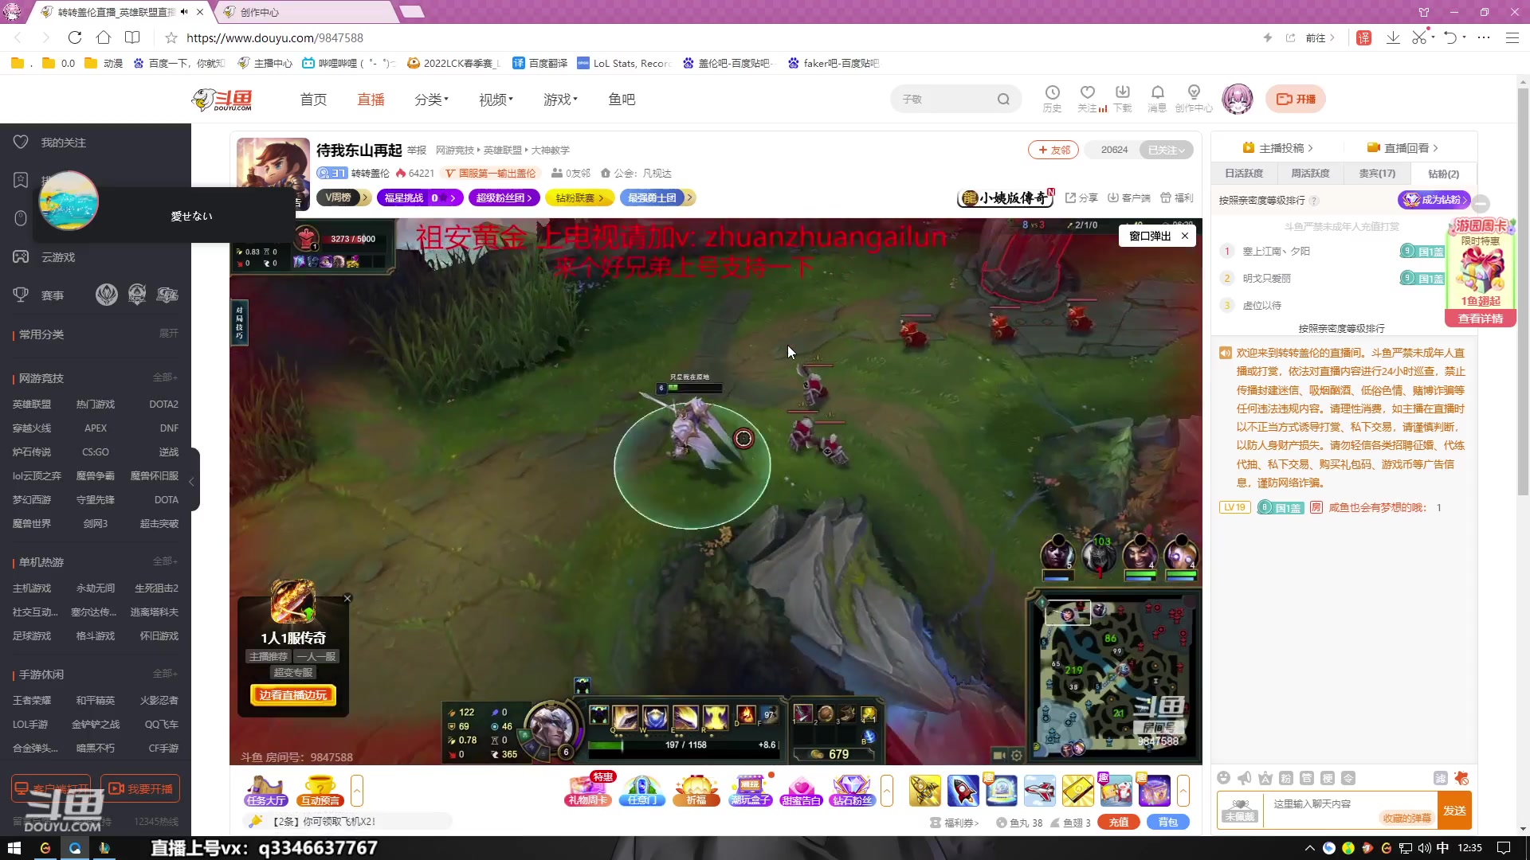Toggle the 滤 danmaku filter button
This screenshot has width=1530, height=860.
[x=1440, y=778]
